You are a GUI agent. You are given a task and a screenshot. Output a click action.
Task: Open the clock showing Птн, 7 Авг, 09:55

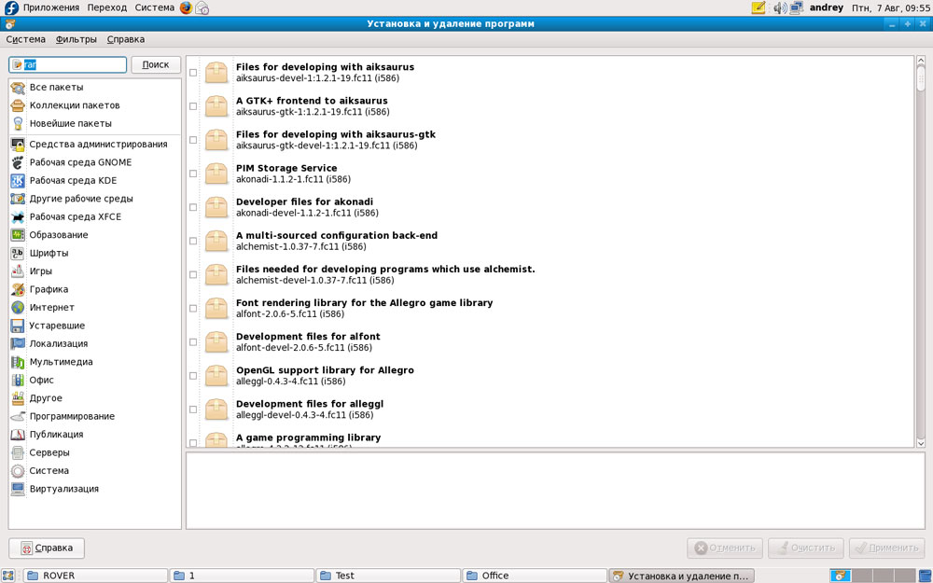tap(891, 7)
